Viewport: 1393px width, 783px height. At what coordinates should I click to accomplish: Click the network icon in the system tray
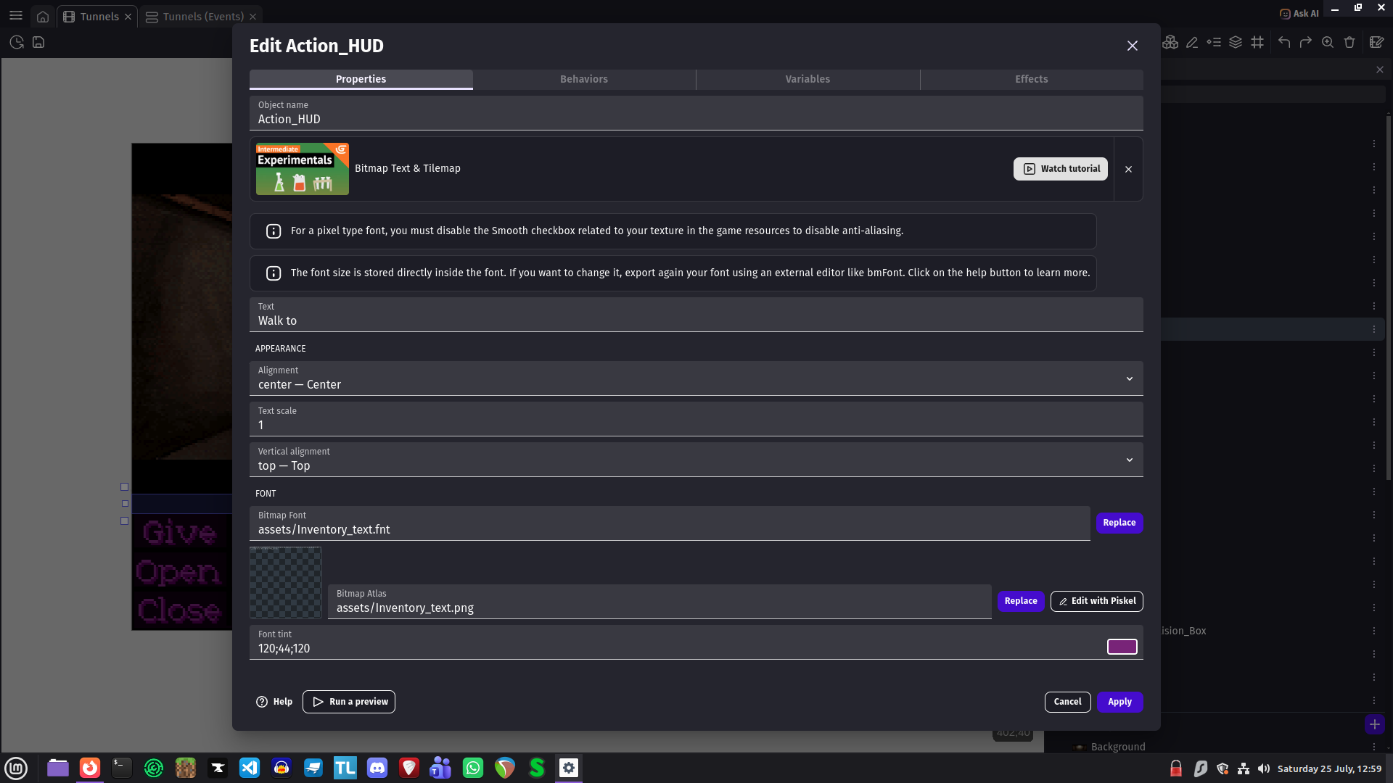click(1244, 768)
